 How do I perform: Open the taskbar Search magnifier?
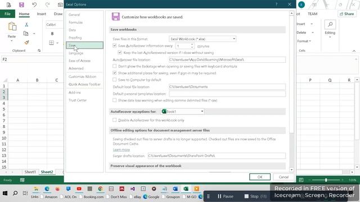[x=15, y=193]
